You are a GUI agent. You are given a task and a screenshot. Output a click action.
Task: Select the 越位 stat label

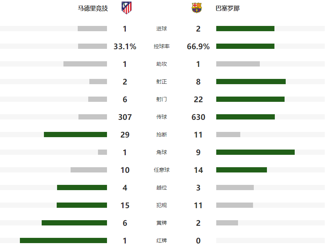161,188
